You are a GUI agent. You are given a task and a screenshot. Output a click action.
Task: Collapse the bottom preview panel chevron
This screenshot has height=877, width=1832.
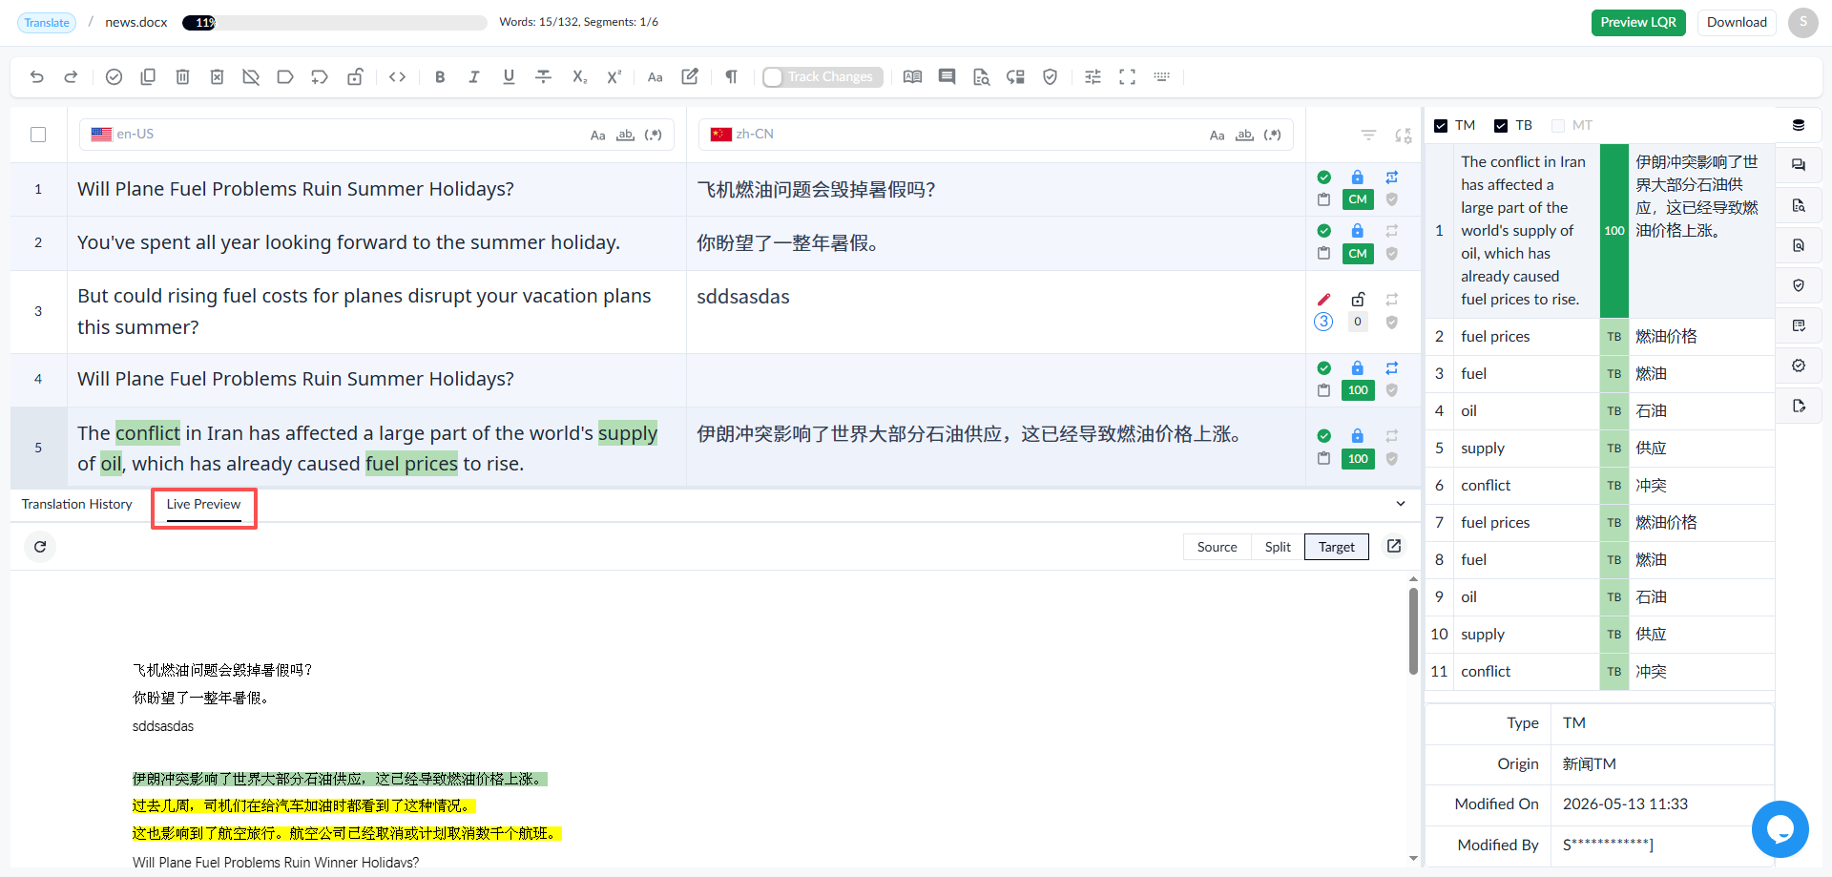(x=1401, y=504)
